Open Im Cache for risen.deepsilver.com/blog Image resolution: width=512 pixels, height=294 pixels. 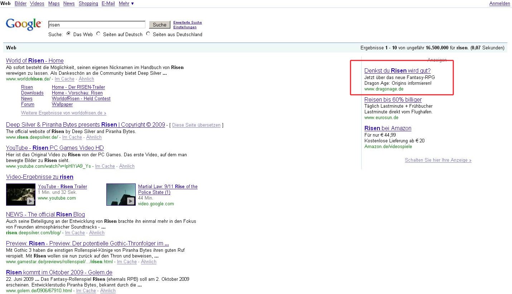pos(75,233)
